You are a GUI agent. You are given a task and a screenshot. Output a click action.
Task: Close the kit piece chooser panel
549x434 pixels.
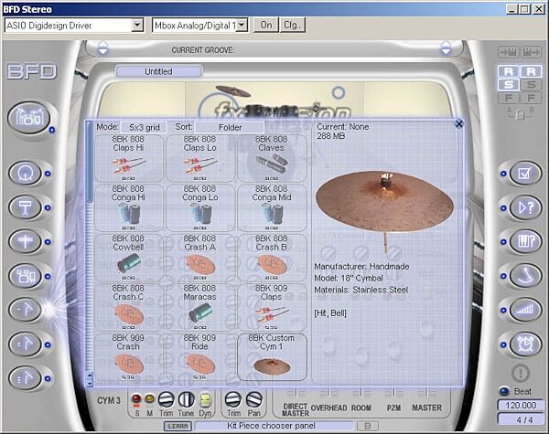458,123
